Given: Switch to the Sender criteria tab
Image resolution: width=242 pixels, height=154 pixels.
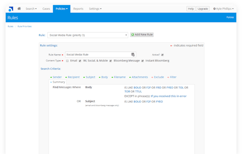Looking at the screenshot, I should coord(56,77).
